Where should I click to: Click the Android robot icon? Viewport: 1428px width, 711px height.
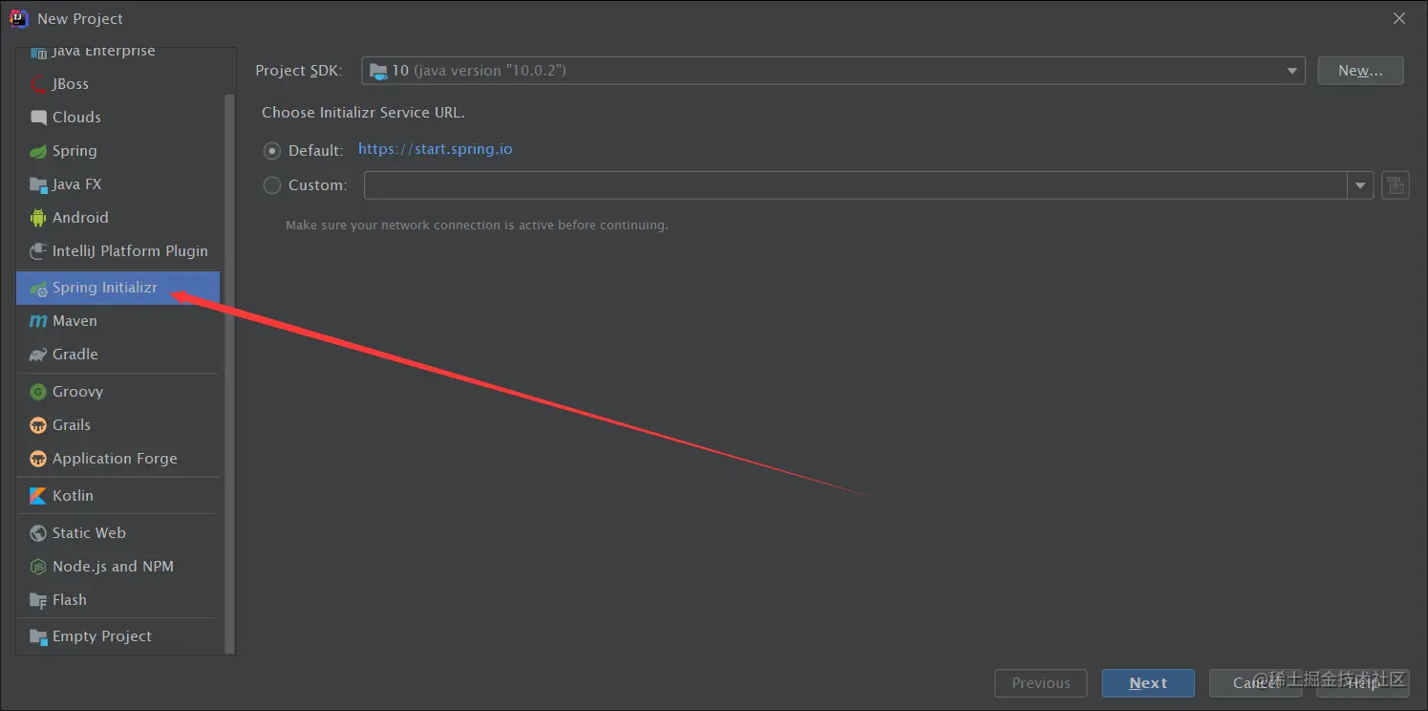point(38,218)
